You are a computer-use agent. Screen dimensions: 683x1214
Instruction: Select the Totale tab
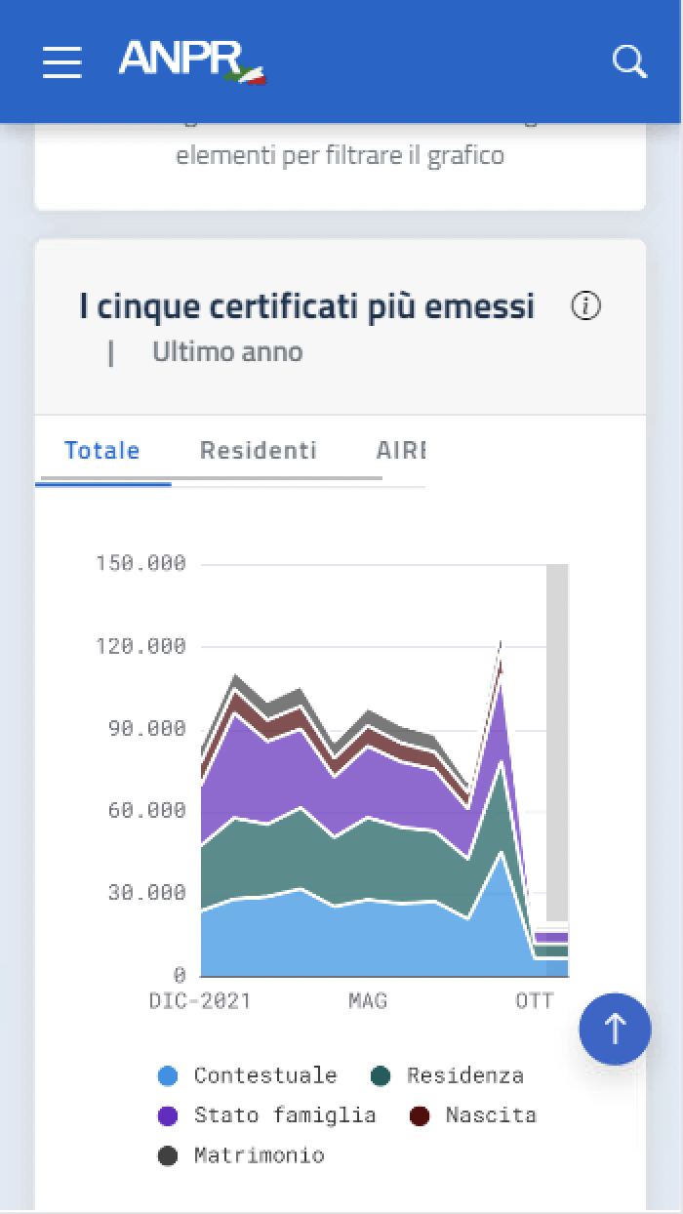pyautogui.click(x=101, y=450)
